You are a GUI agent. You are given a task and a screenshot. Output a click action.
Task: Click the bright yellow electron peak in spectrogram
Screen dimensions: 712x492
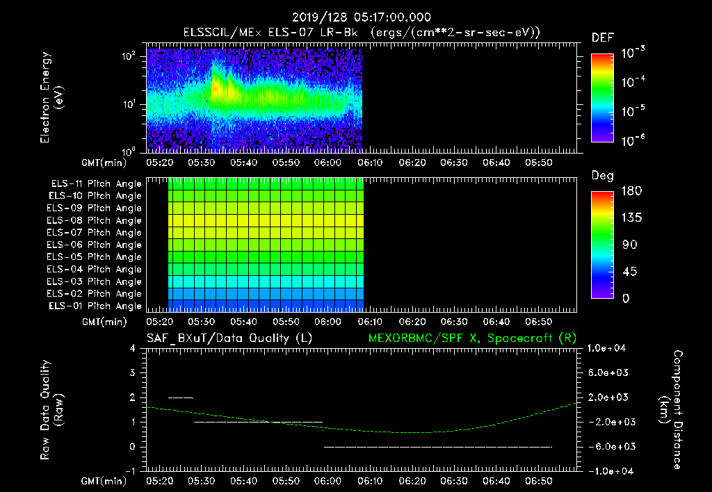pos(217,88)
